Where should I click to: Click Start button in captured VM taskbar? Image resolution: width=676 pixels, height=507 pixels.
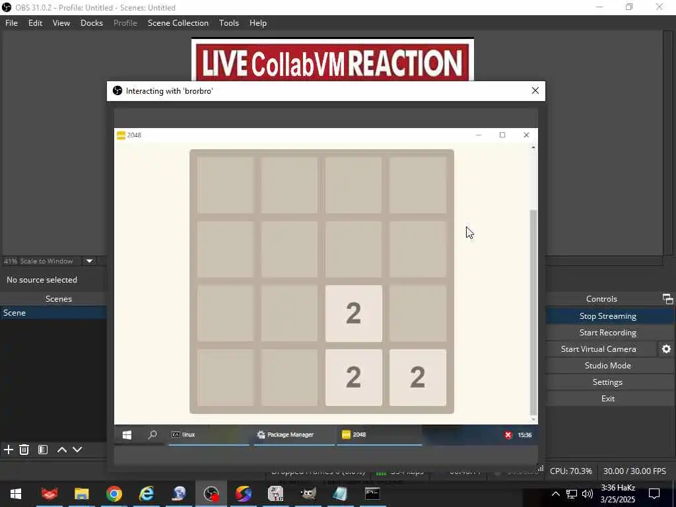[x=127, y=434]
